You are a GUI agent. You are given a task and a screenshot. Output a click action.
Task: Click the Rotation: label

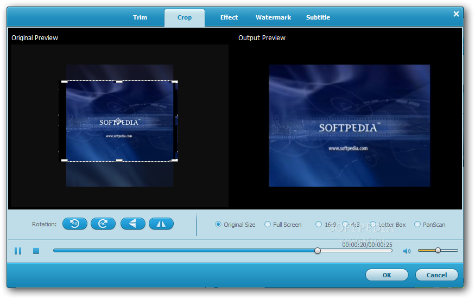44,224
